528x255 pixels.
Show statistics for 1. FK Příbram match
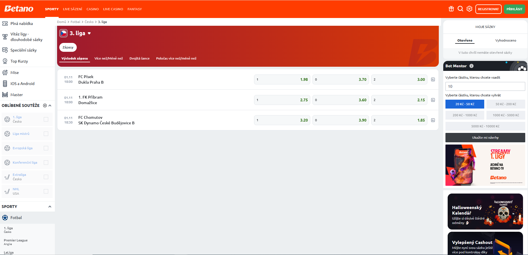click(433, 100)
